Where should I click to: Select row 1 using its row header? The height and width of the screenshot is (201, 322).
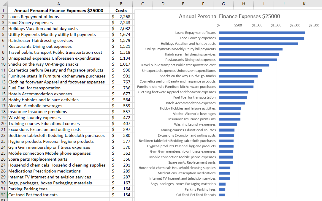coord(3,10)
